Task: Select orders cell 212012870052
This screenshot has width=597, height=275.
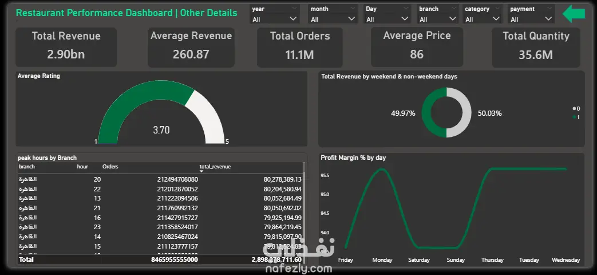Action: tap(177, 189)
